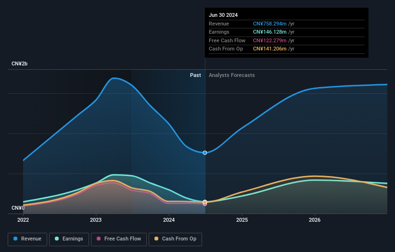Click the blue Revenue data point marker
Viewport: 395px width, 252px height.
[205, 153]
